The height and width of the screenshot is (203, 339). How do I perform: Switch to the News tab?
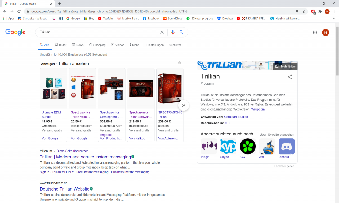[x=78, y=45]
